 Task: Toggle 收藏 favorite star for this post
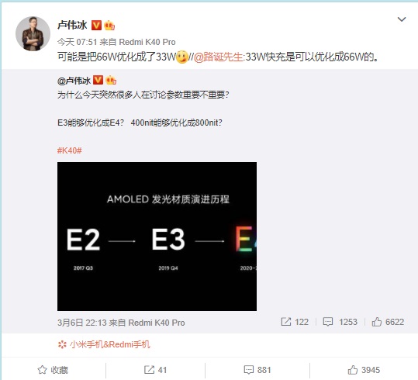[x=53, y=370]
